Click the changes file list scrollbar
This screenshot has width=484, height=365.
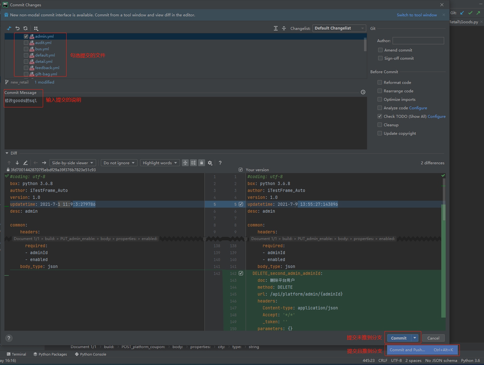(x=365, y=44)
